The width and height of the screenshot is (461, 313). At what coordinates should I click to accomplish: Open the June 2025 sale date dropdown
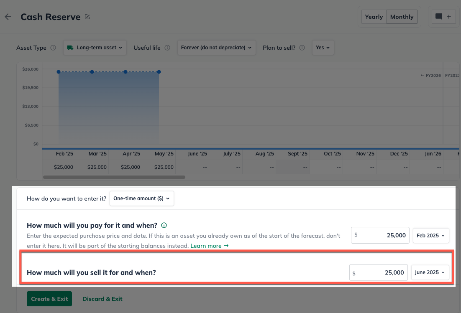coord(430,272)
